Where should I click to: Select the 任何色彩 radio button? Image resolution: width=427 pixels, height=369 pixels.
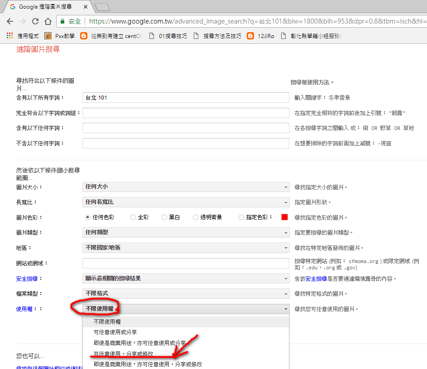click(x=88, y=217)
